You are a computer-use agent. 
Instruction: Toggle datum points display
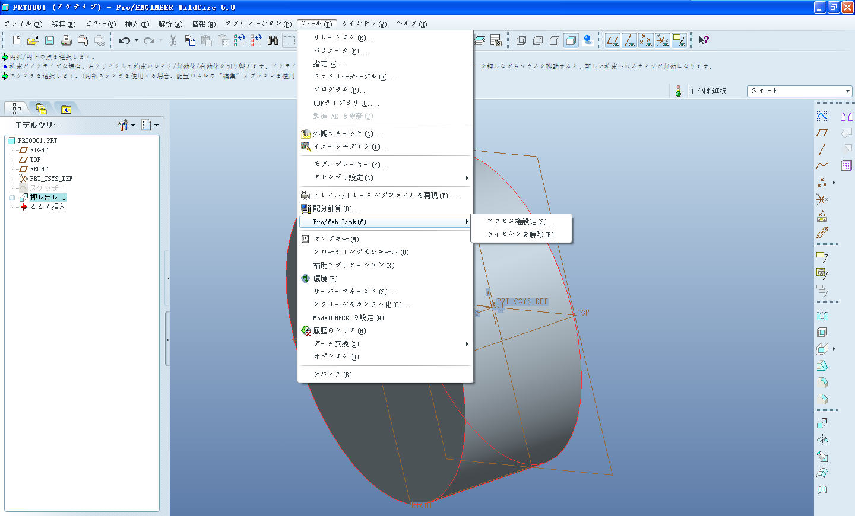click(x=646, y=40)
